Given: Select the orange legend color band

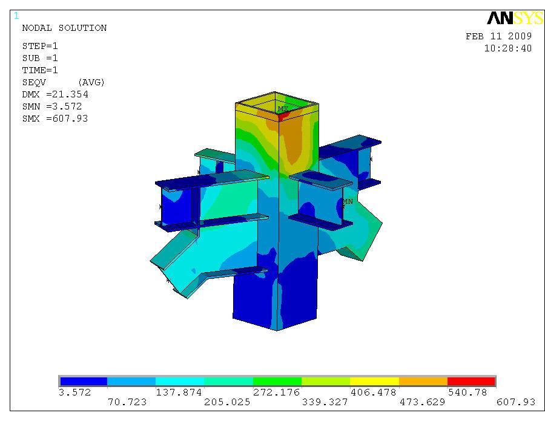Looking at the screenshot, I should click(x=423, y=381).
